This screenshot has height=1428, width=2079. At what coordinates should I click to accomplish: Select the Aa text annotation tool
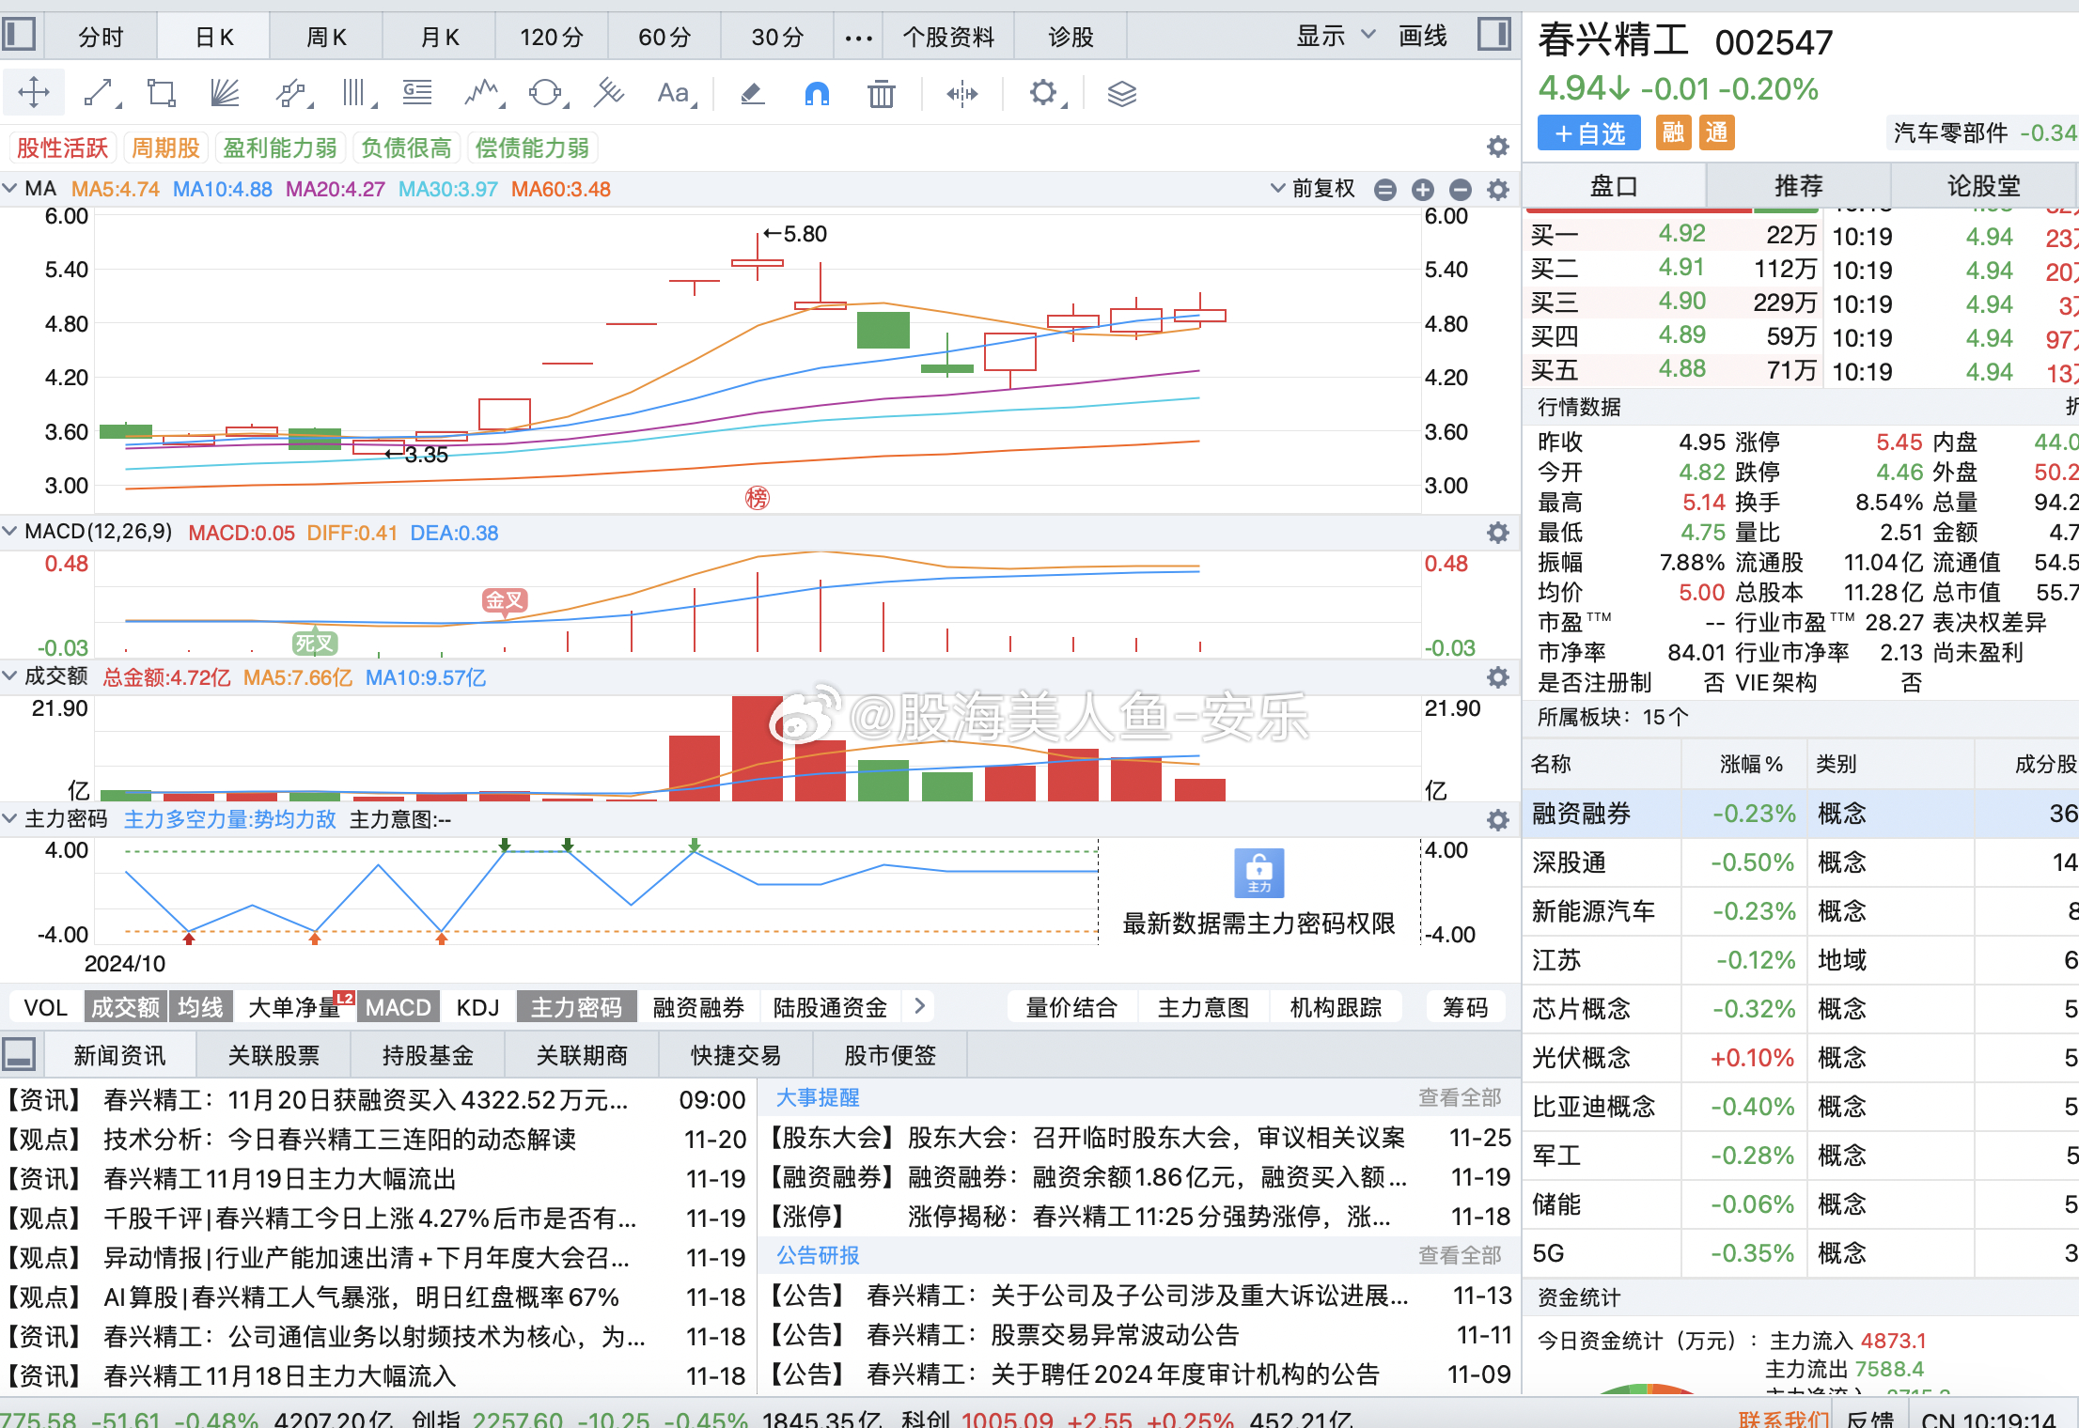(x=675, y=93)
